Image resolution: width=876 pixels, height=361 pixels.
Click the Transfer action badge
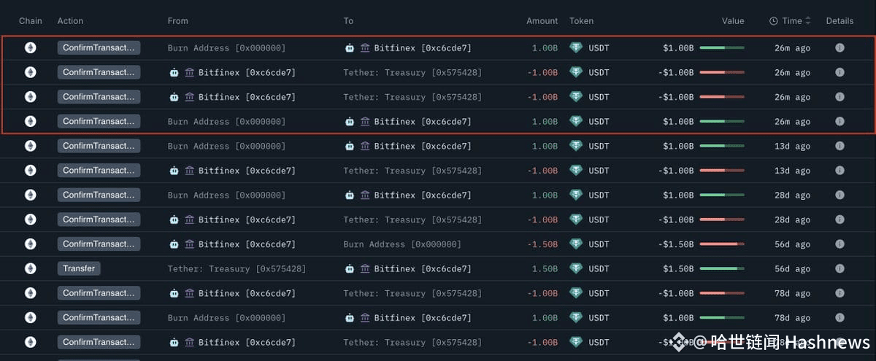tap(79, 268)
